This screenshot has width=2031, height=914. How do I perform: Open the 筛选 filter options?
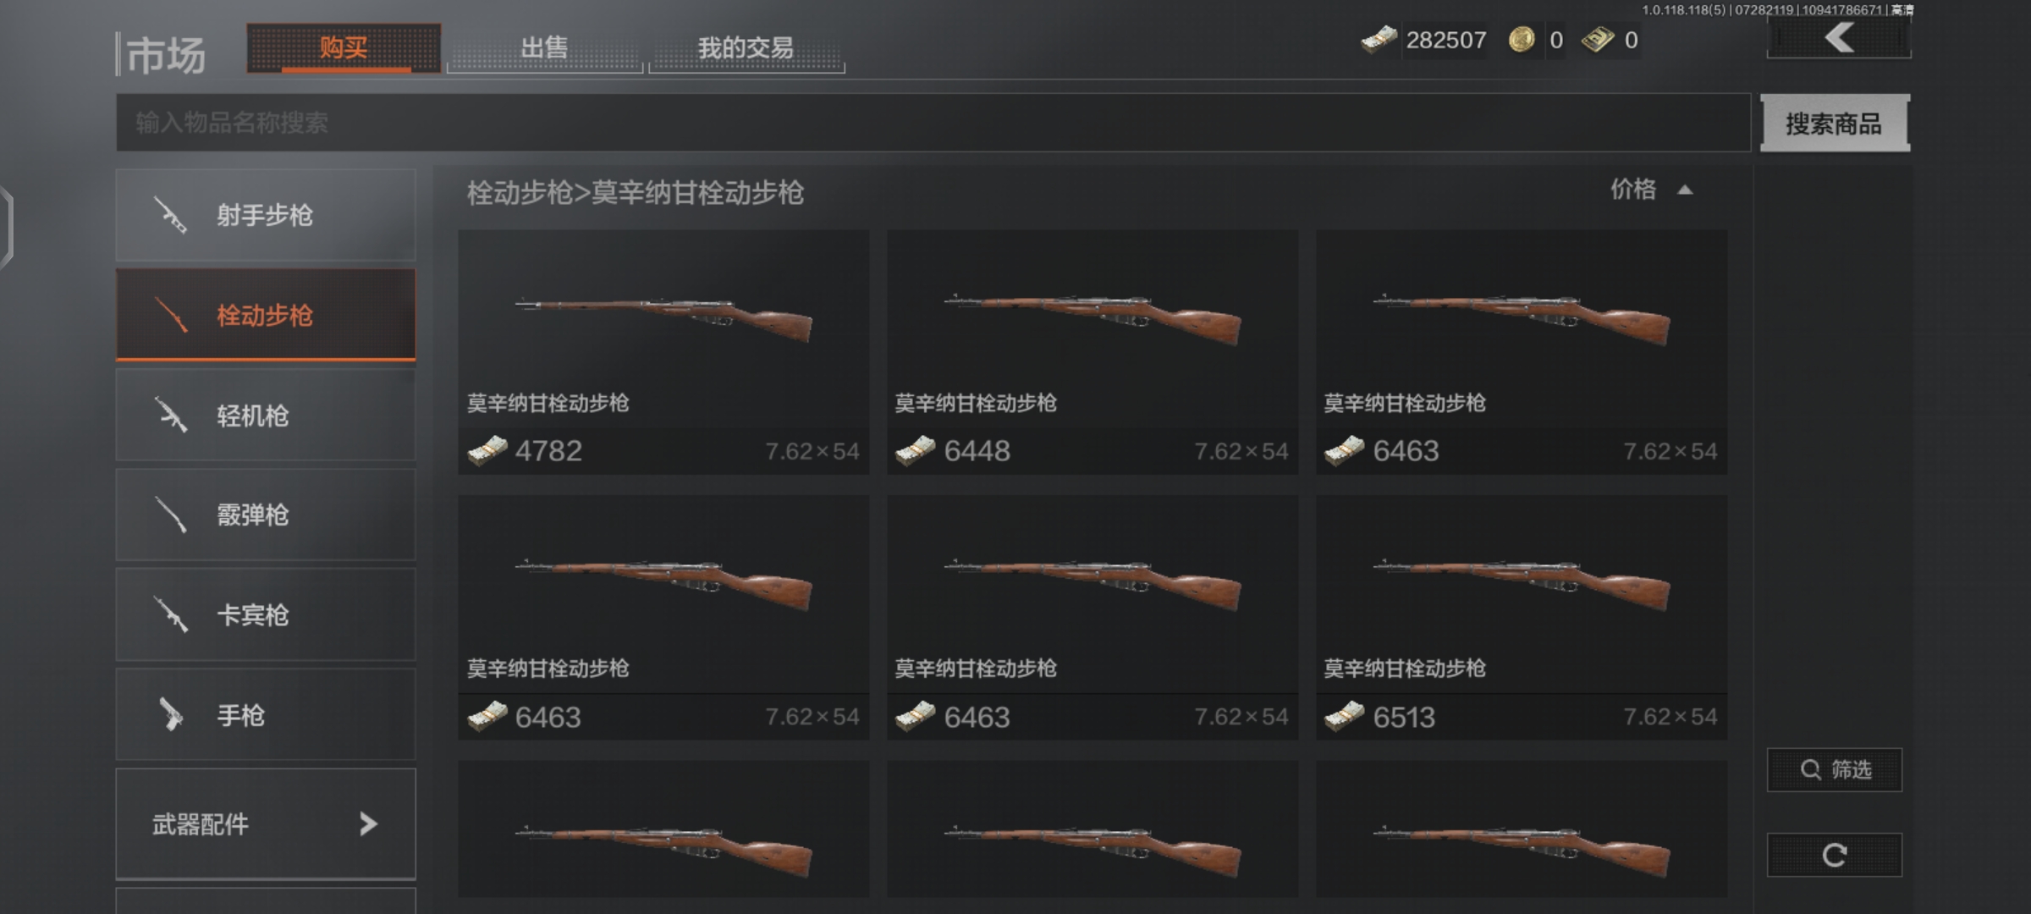pos(1834,769)
